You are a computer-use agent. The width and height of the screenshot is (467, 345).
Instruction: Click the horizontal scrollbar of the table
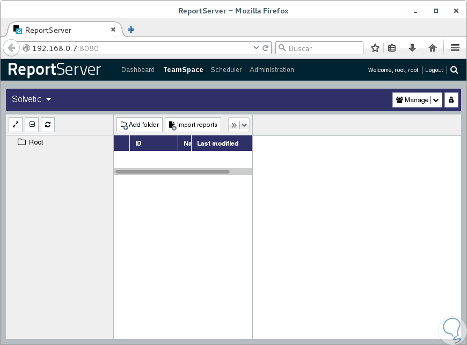(x=172, y=172)
